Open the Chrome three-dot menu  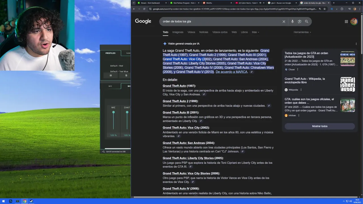coord(360,9)
